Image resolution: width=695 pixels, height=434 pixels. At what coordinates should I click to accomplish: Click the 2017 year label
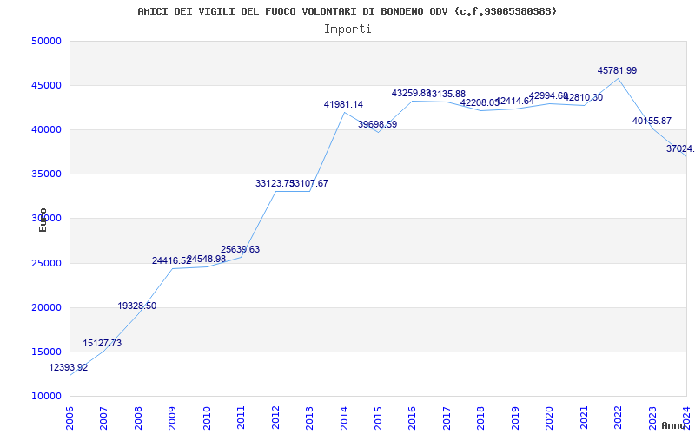point(447,418)
